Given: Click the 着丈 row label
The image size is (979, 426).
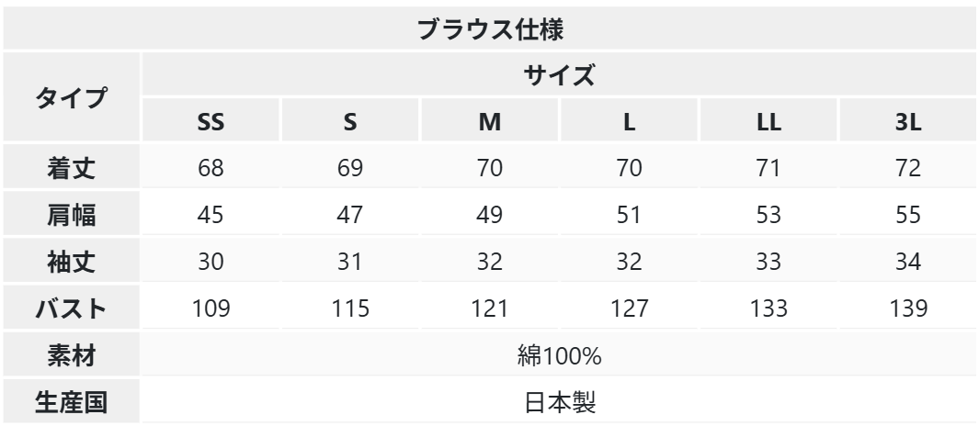Looking at the screenshot, I should pyautogui.click(x=71, y=168).
